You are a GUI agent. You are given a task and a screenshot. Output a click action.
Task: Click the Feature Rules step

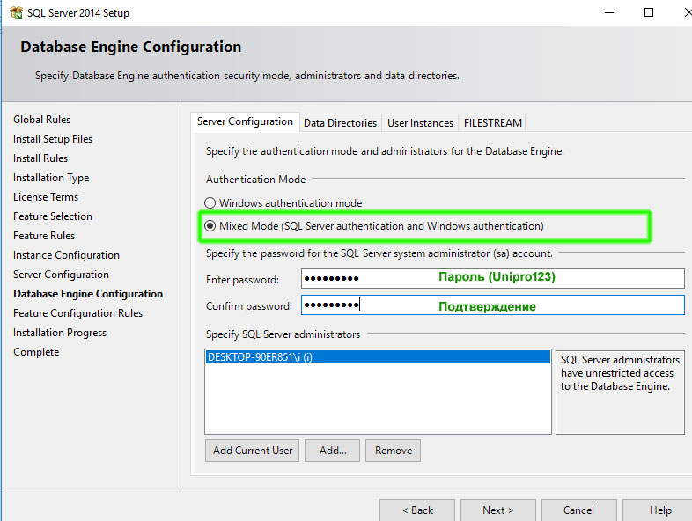click(44, 236)
